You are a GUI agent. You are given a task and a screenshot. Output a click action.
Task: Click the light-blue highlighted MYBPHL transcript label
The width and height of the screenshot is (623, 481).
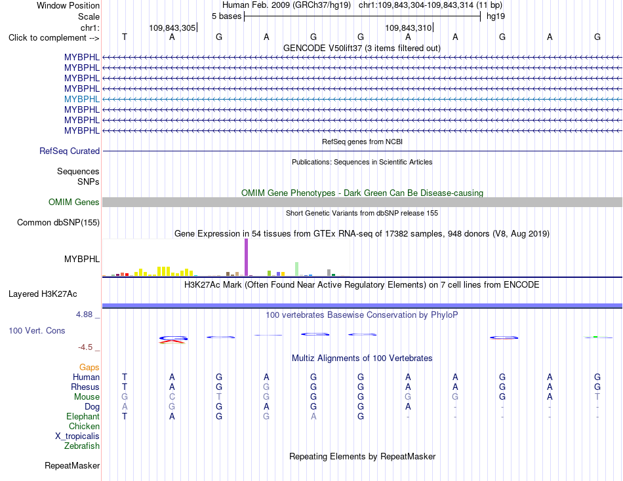click(x=82, y=99)
